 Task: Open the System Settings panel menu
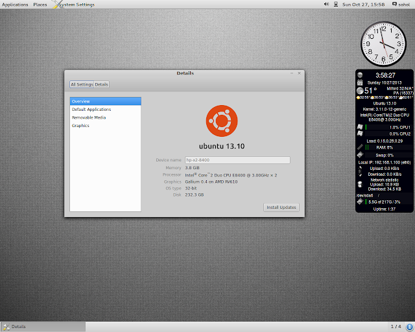[x=77, y=5]
